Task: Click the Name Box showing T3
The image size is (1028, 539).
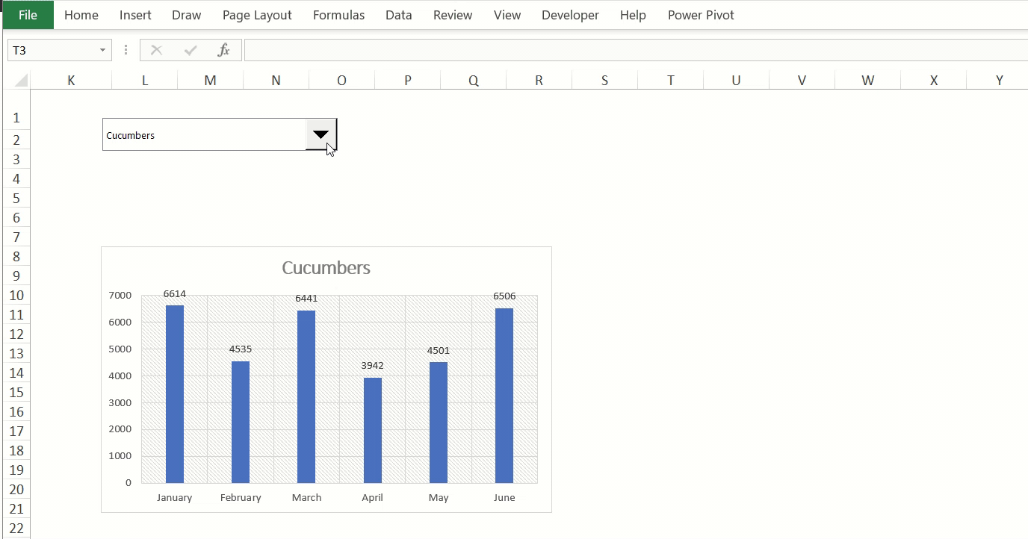Action: [x=52, y=50]
